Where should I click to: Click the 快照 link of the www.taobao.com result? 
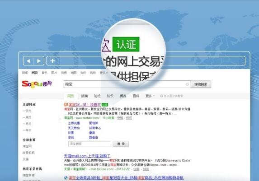click(x=120, y=118)
